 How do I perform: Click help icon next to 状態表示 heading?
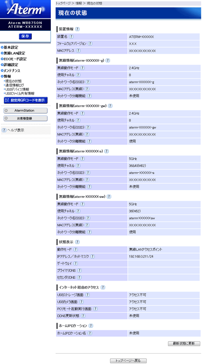pyautogui.click(x=77, y=242)
